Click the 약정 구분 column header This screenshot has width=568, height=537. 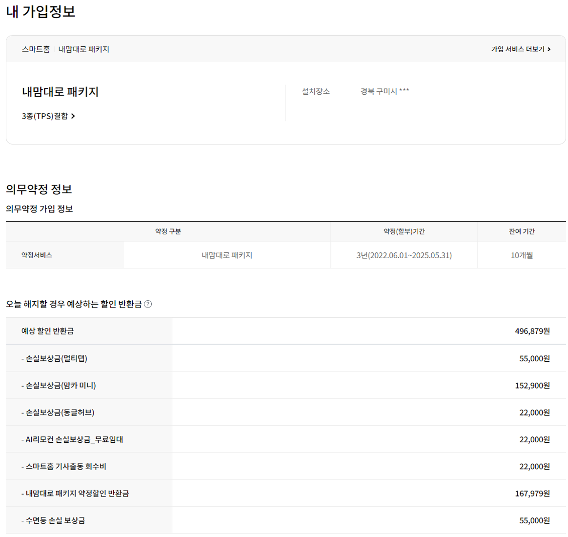click(168, 231)
